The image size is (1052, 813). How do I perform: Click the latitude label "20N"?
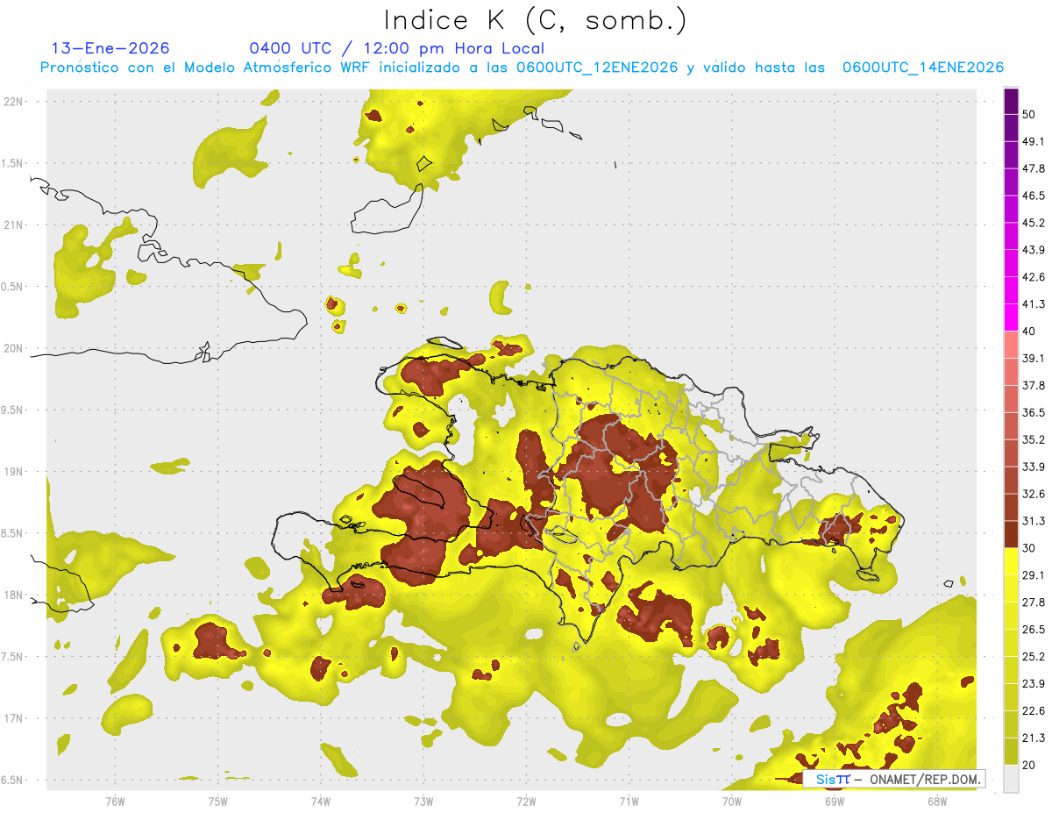point(13,348)
